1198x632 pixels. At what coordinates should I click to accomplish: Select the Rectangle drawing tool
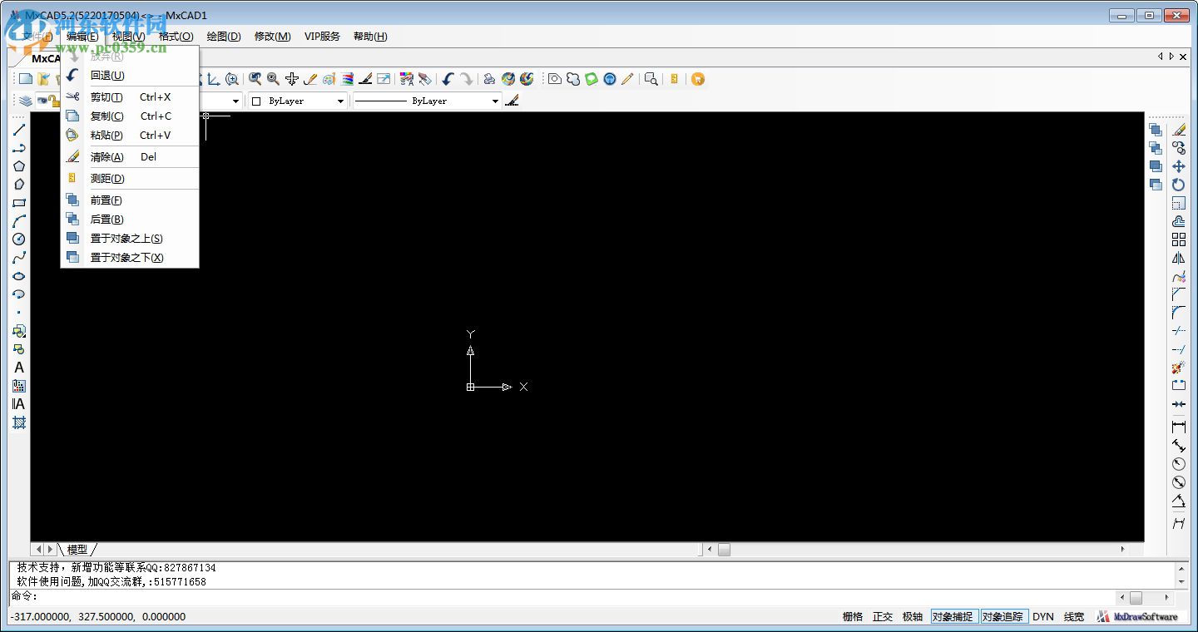[x=18, y=203]
